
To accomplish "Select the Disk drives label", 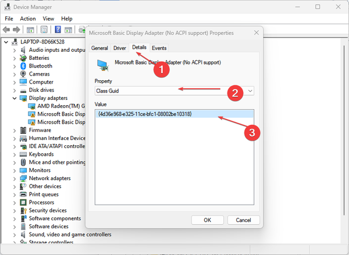I will click(42, 90).
